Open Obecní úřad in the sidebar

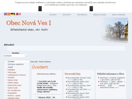pyautogui.click(x=13, y=80)
